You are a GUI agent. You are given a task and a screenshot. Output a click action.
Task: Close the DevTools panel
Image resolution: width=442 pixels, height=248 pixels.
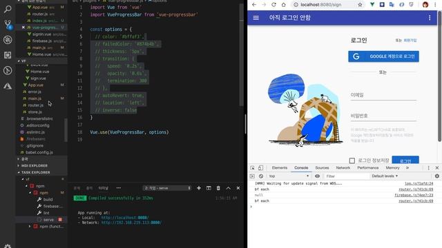tap(437, 168)
